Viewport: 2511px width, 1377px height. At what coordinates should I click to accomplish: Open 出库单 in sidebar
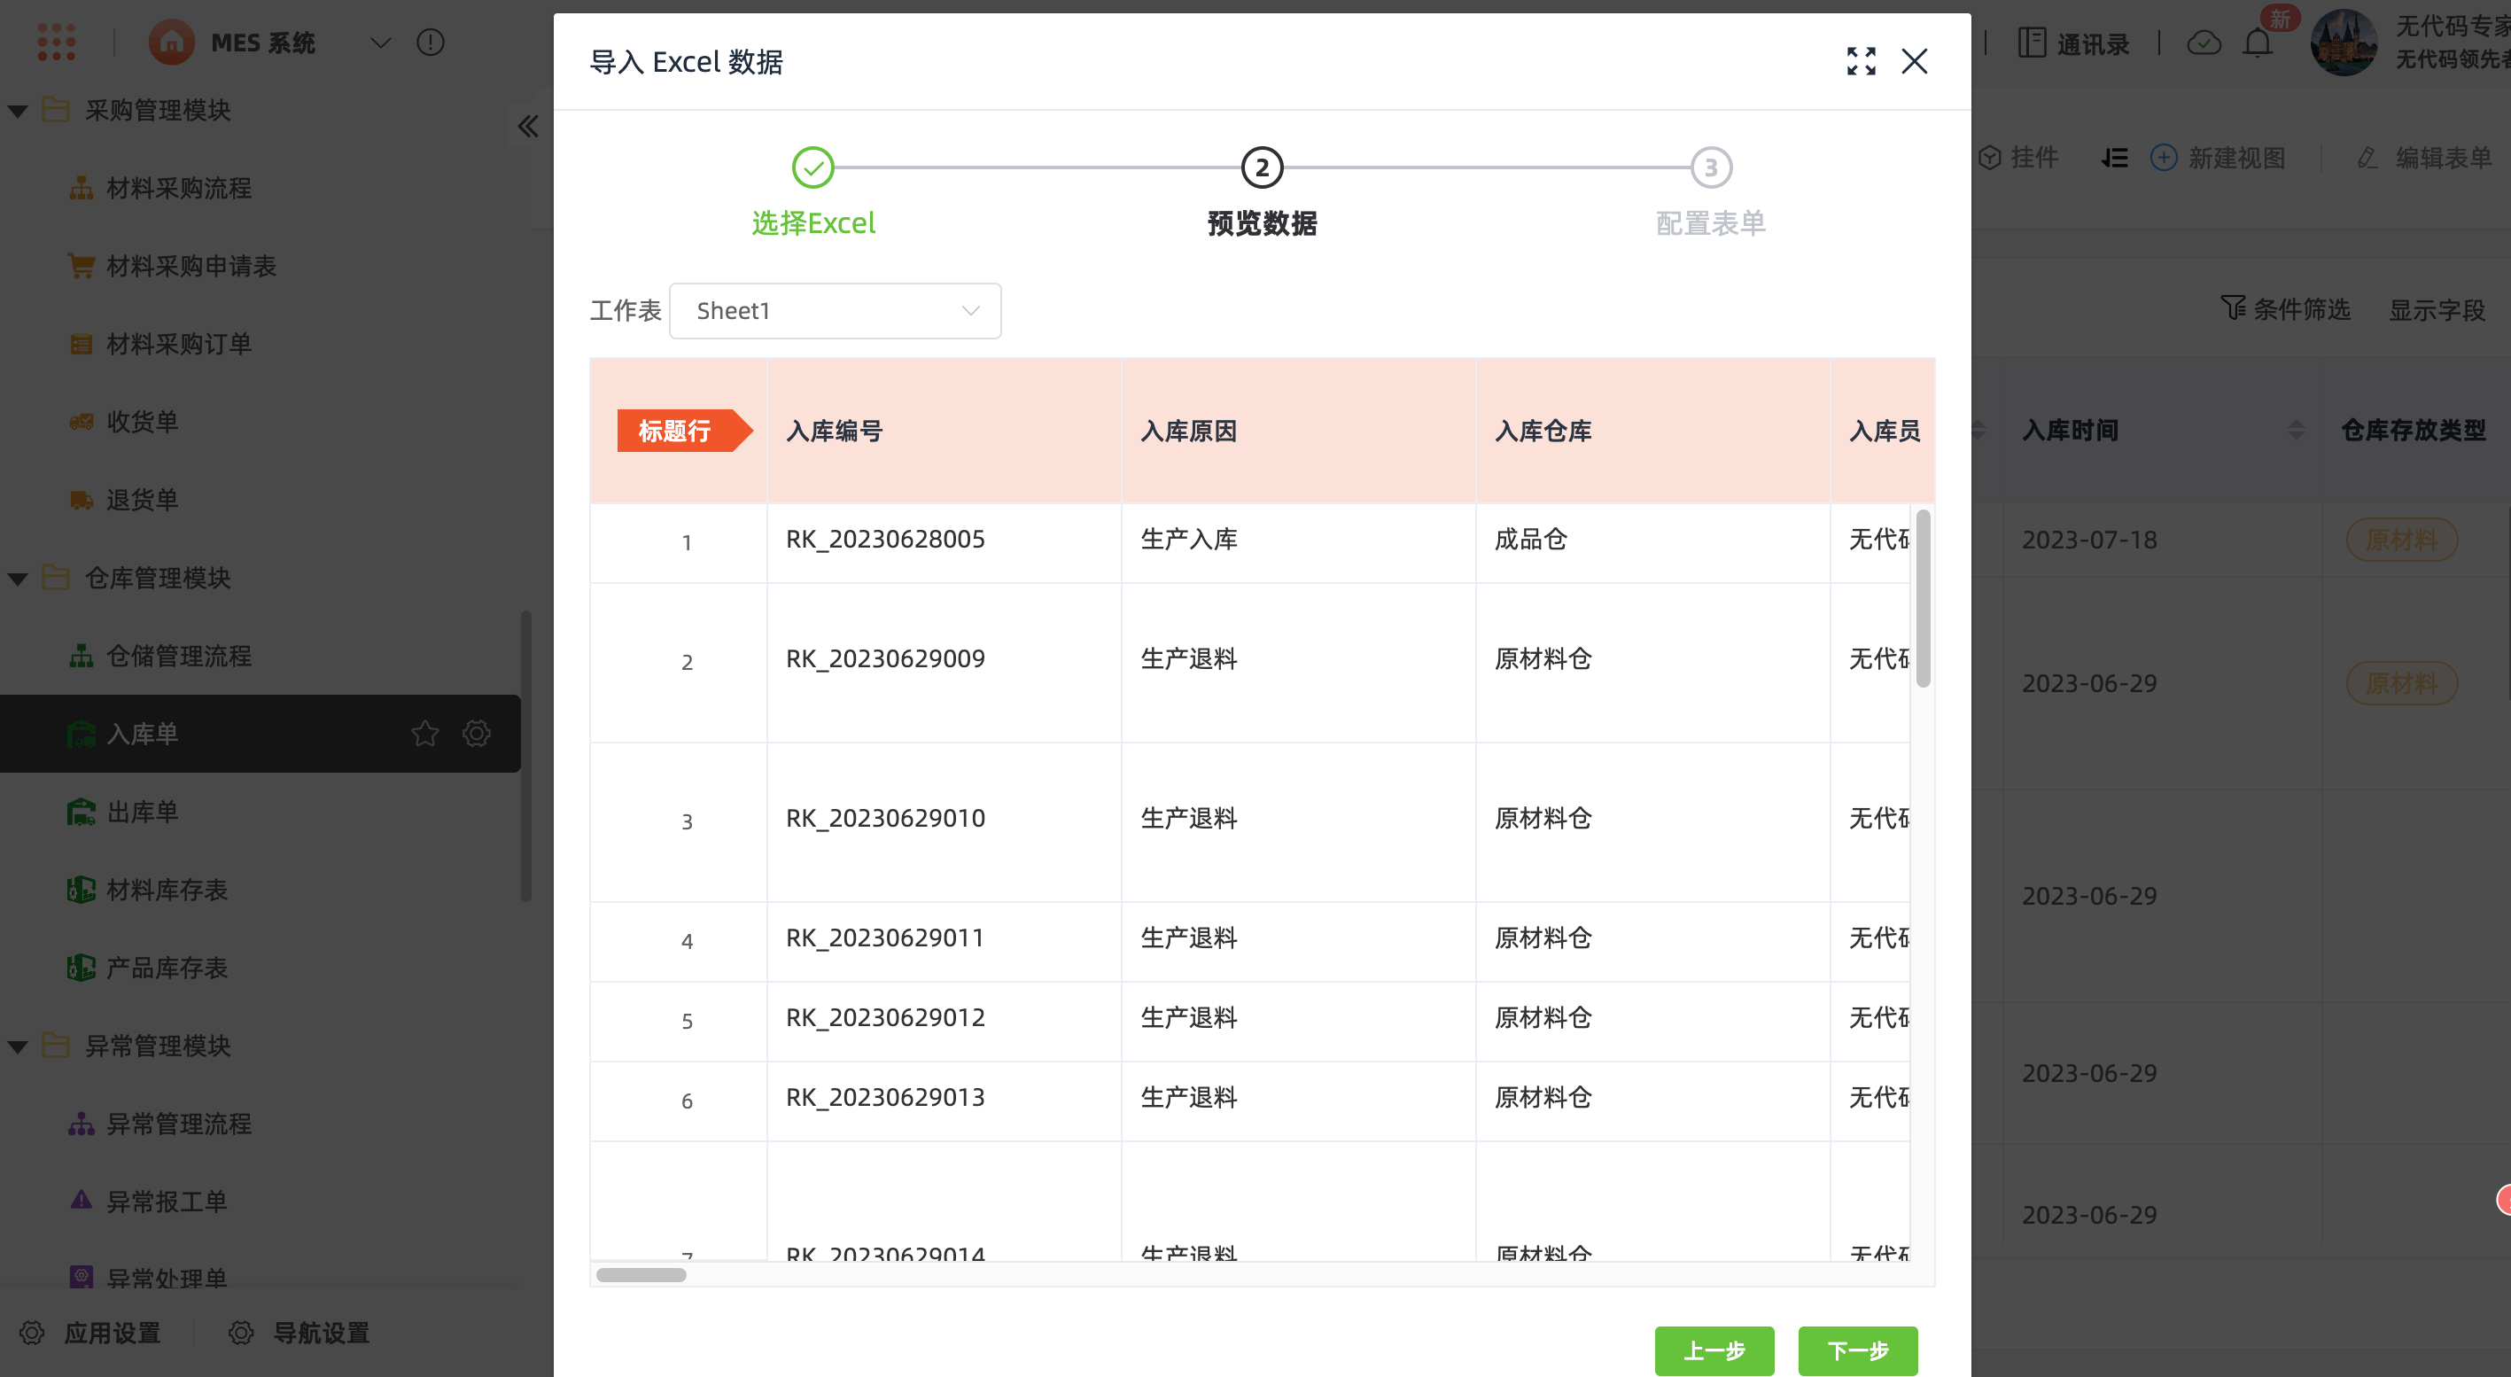tap(143, 811)
